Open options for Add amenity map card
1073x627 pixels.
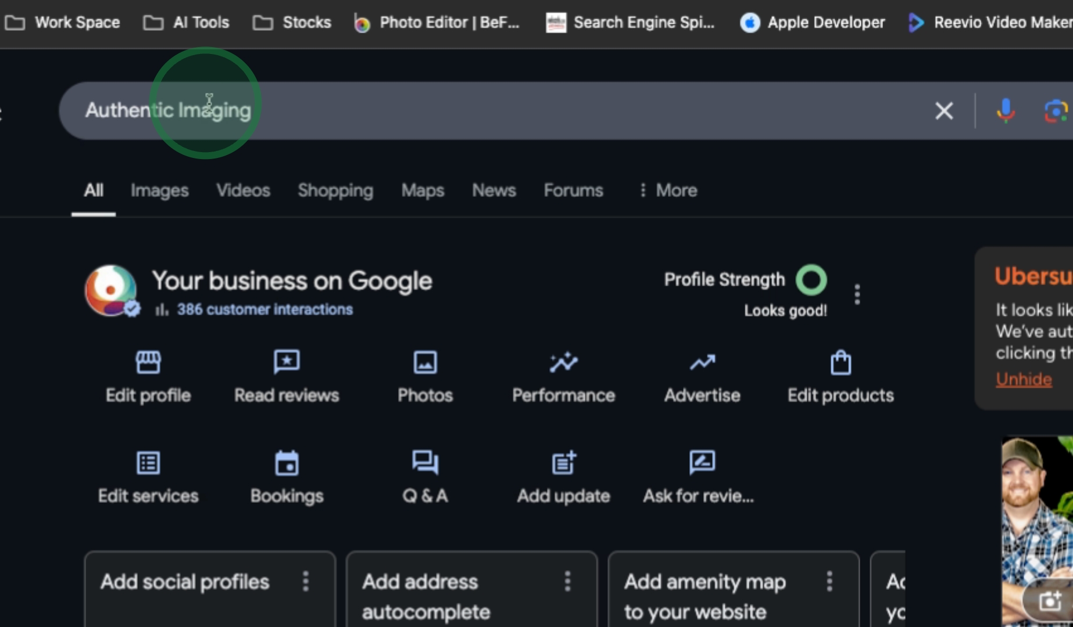(x=829, y=581)
